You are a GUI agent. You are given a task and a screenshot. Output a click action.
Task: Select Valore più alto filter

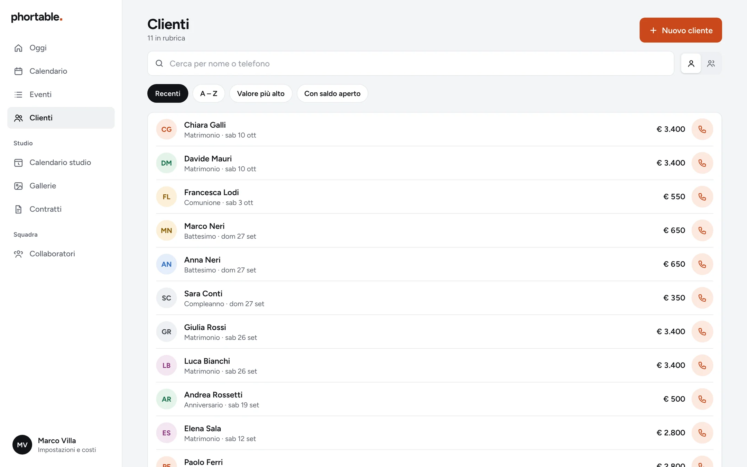pos(261,93)
